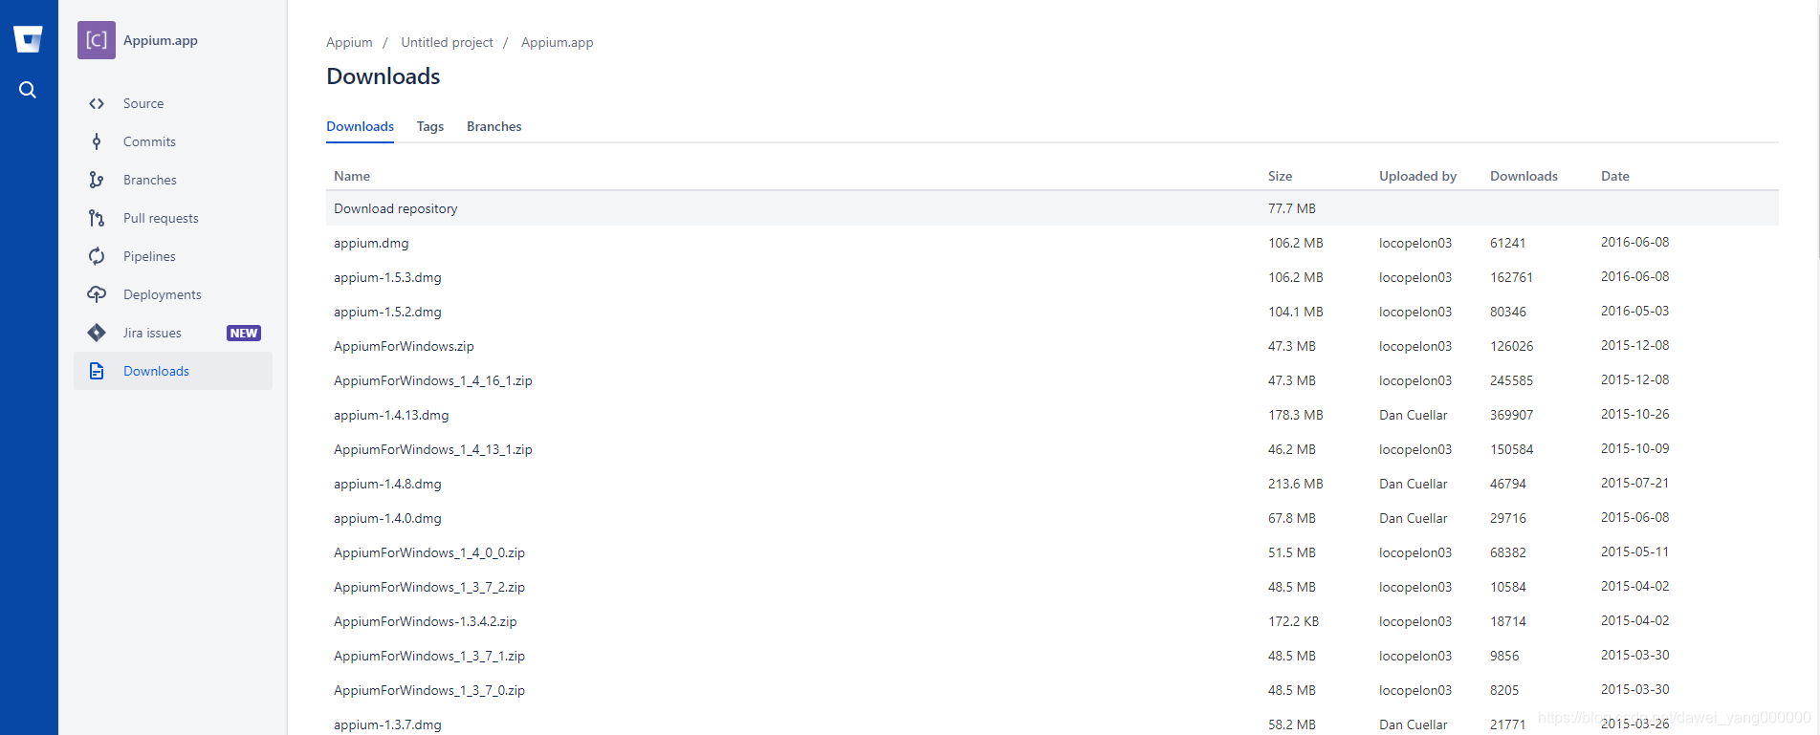Click the Jira issues diamond icon
This screenshot has width=1820, height=735.
[x=97, y=333]
